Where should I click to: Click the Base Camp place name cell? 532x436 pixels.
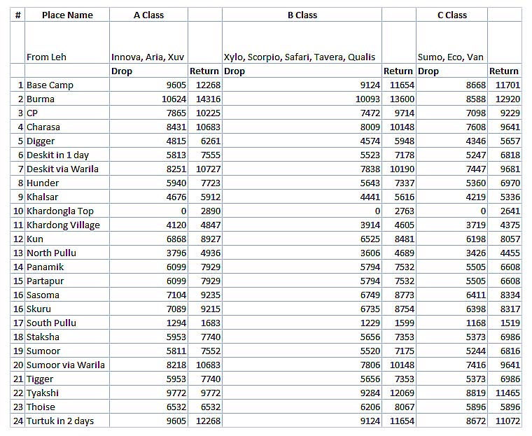(50, 85)
